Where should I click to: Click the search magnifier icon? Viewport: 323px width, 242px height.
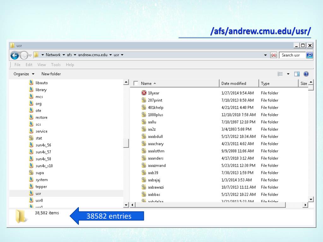(x=309, y=55)
